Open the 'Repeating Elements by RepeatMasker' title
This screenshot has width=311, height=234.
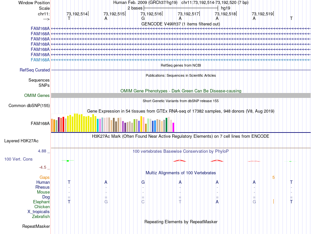coord(181,222)
